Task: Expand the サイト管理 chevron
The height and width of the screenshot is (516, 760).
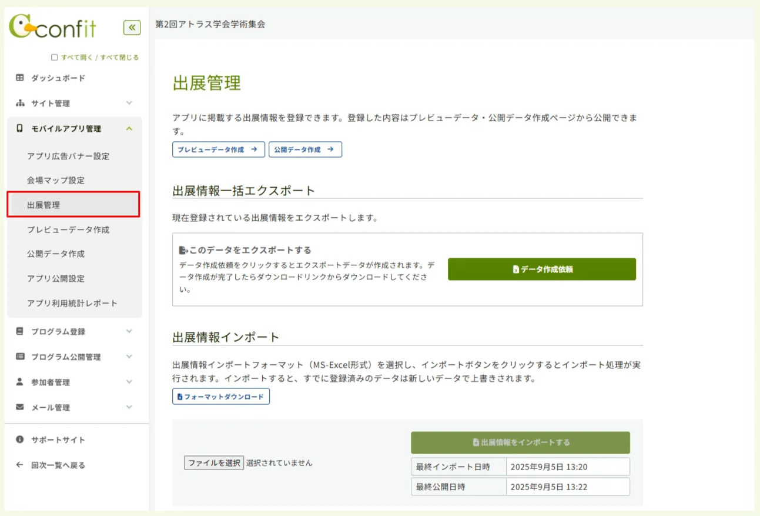Action: point(129,103)
